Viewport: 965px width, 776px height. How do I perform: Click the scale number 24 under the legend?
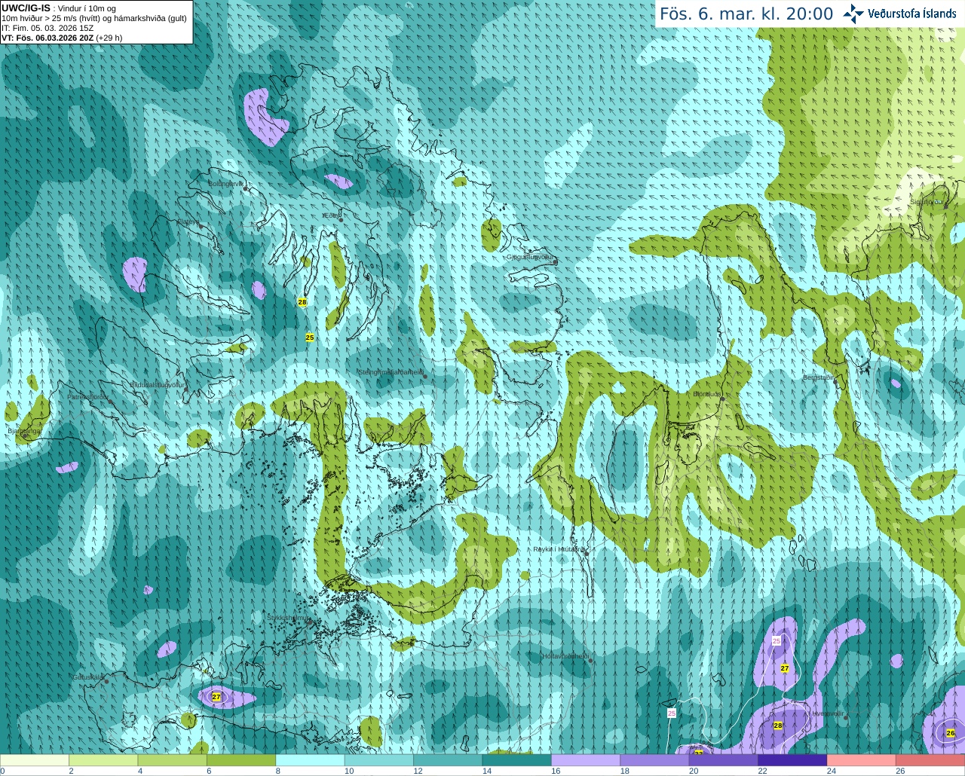coord(832,771)
